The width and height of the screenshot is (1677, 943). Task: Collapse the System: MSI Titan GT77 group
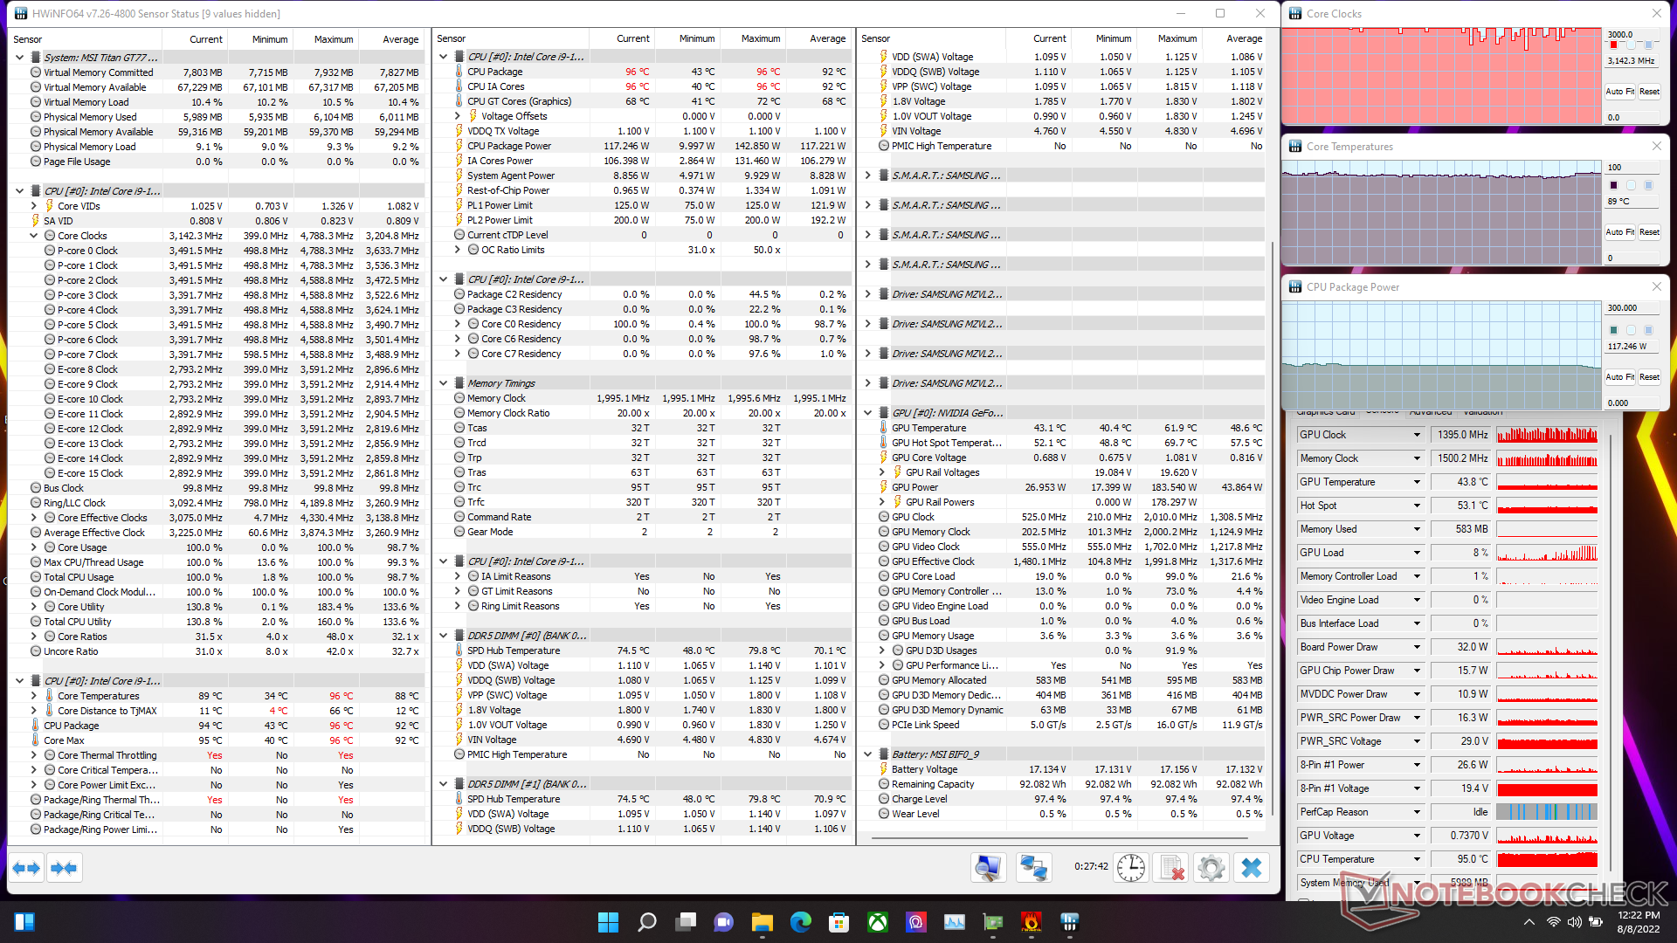[x=20, y=58]
